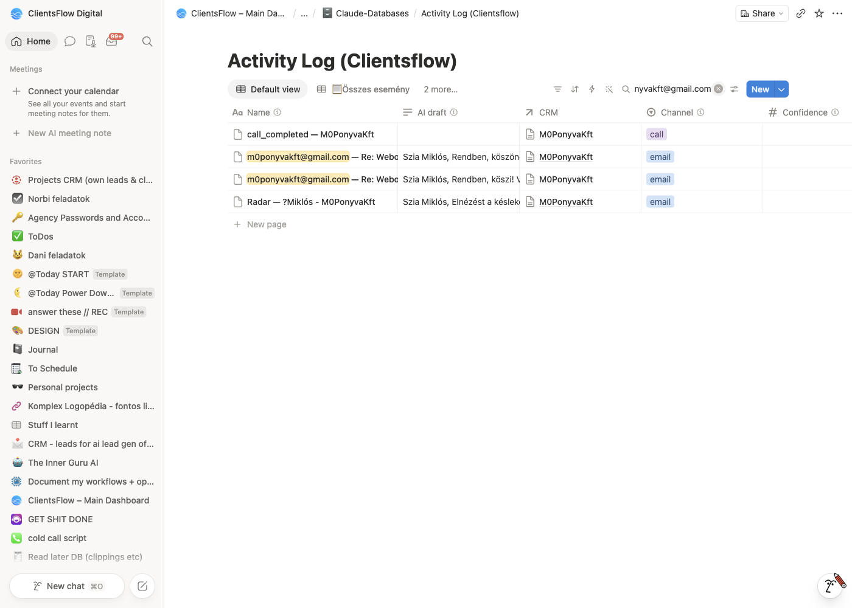Click New AI meeting note
Viewport: 852px width, 608px height.
coord(69,133)
